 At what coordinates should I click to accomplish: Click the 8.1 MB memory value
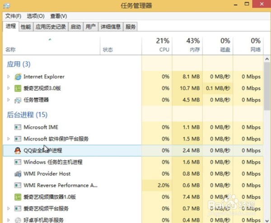click(x=191, y=77)
